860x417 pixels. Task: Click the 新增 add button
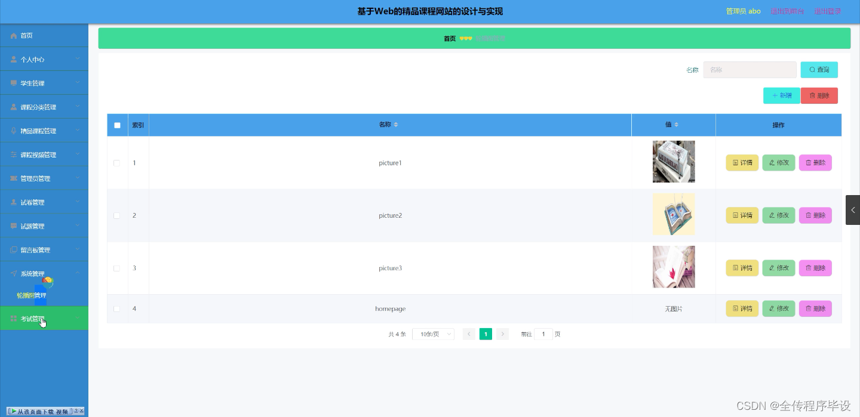pyautogui.click(x=781, y=95)
